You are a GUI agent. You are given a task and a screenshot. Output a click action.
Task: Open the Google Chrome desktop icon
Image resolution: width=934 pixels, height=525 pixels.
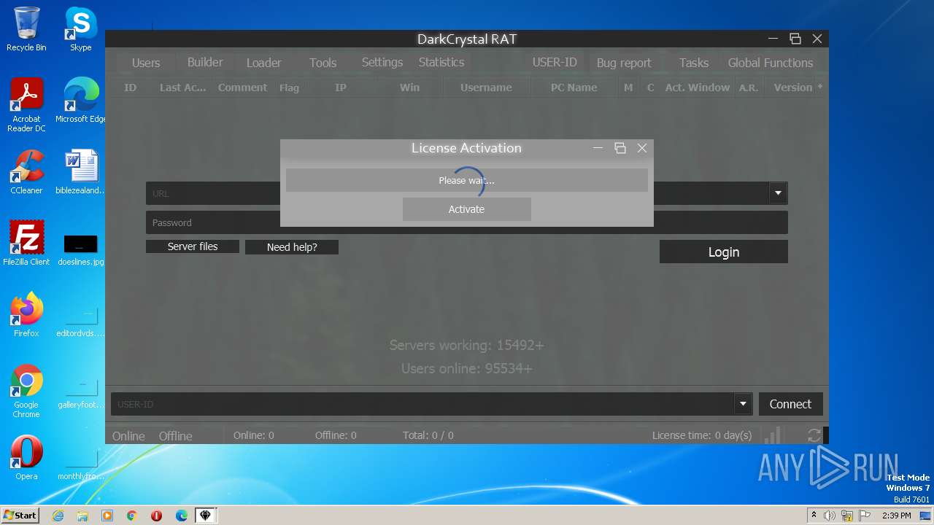pos(26,391)
